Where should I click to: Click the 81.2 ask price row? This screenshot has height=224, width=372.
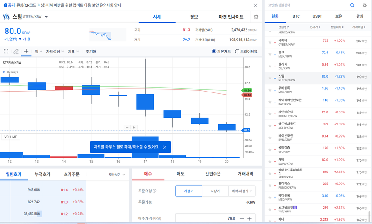pos(43,214)
